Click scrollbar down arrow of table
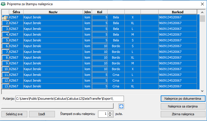The width and height of the screenshot is (207, 121). tap(202, 91)
